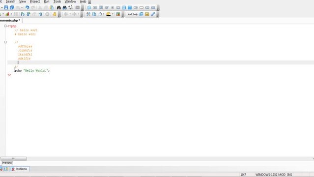Open the color picker palette icon
314x177 pixels.
pyautogui.click(x=118, y=14)
